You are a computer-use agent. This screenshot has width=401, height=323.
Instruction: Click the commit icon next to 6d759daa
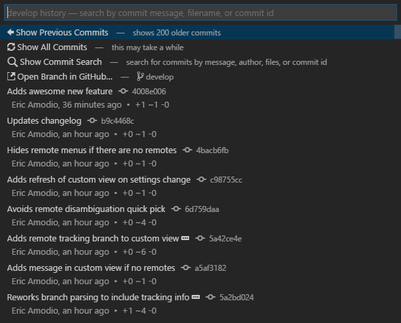pyautogui.click(x=176, y=209)
